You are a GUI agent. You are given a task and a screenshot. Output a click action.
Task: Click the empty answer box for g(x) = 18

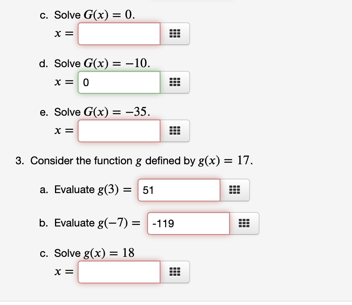pyautogui.click(x=119, y=272)
